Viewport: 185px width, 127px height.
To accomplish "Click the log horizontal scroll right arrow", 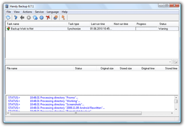I will (x=172, y=113).
